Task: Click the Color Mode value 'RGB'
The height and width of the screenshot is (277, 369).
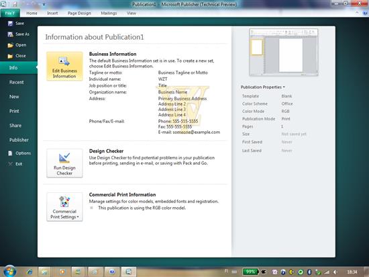Action: (285, 112)
